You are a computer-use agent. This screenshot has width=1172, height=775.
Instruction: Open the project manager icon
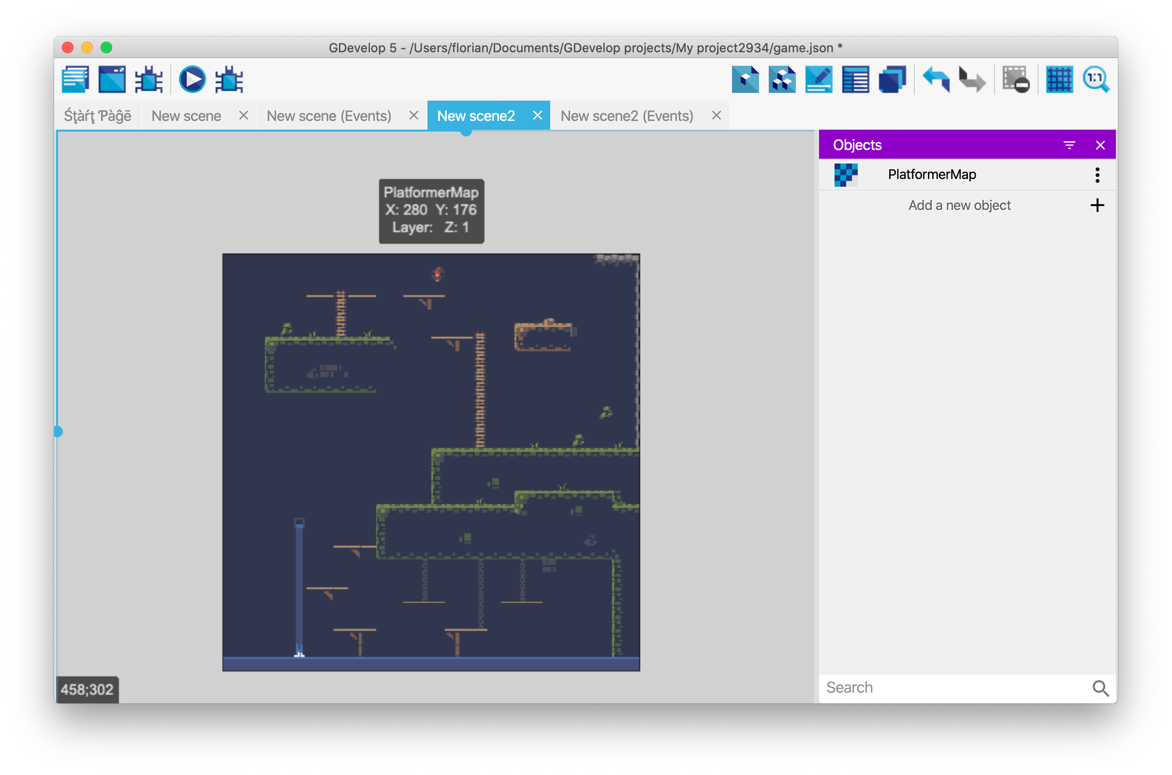coord(75,79)
